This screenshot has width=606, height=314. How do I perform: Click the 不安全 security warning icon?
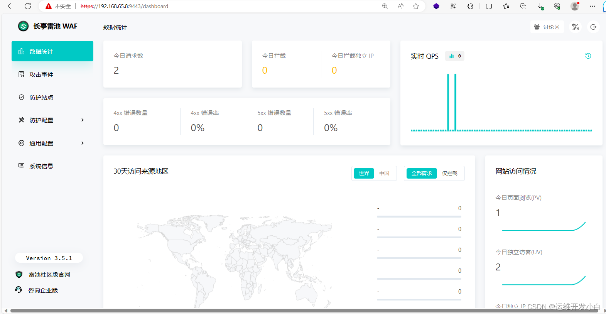49,6
